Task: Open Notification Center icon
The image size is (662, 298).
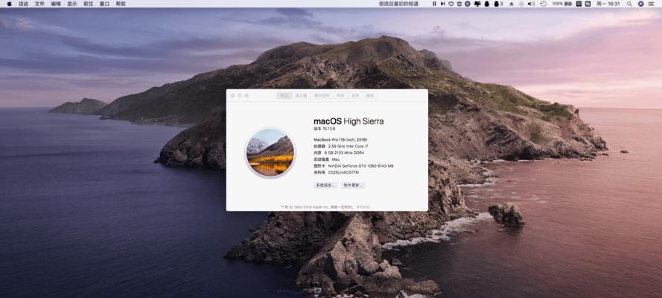Action: (652, 4)
